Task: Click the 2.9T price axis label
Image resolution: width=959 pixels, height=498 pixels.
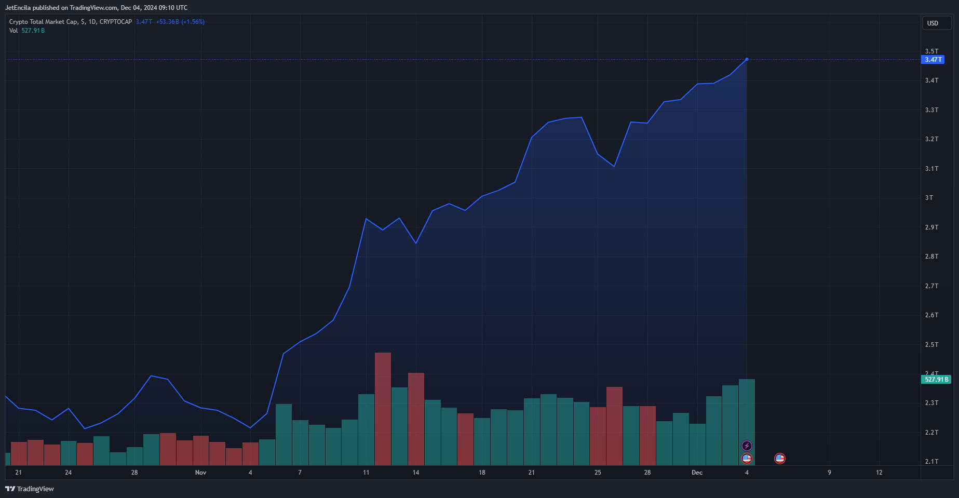Action: click(931, 227)
